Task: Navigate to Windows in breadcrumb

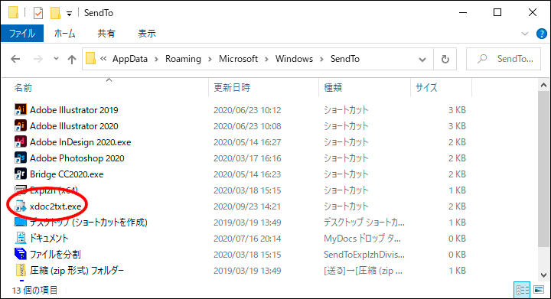Action: tap(294, 59)
